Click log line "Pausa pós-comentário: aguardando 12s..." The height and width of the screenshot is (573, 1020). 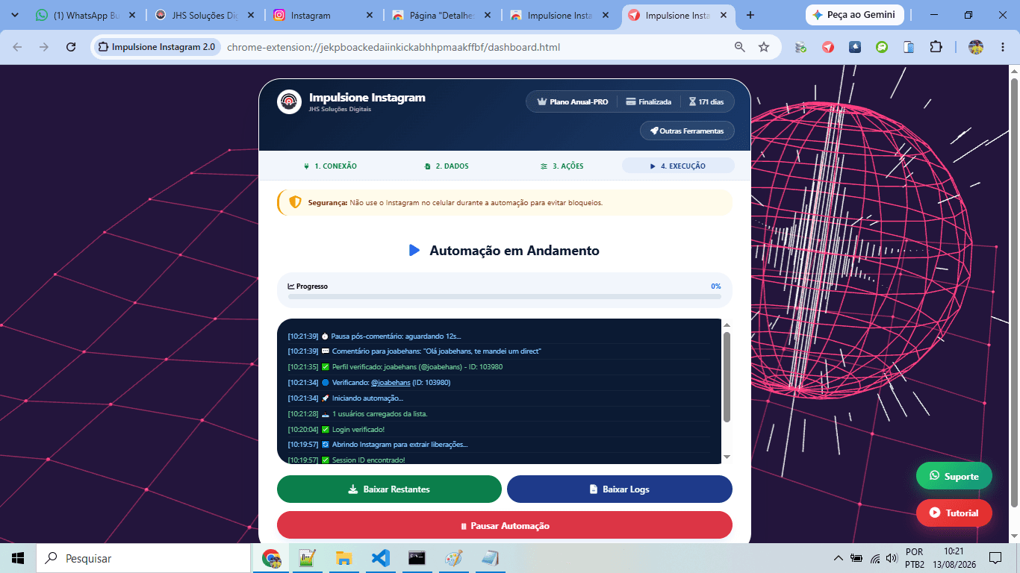click(500, 336)
